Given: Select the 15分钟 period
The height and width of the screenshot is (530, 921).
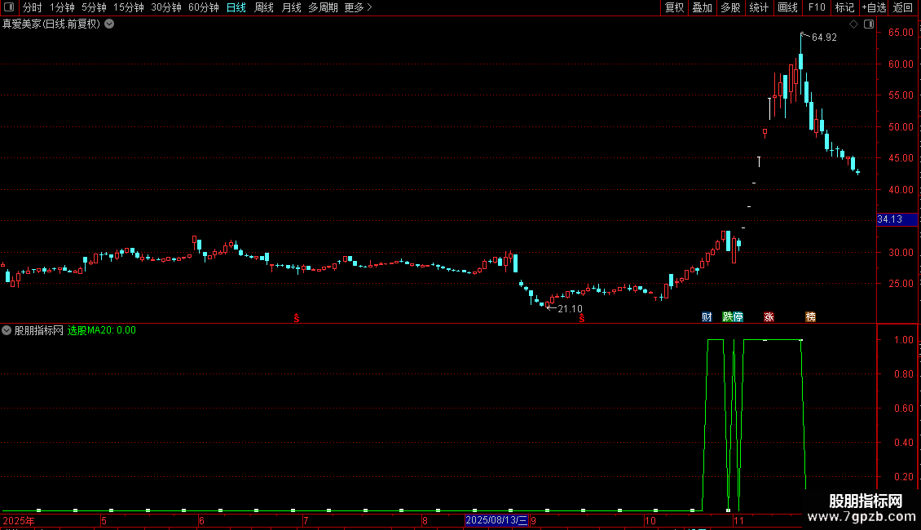Looking at the screenshot, I should tap(129, 7).
